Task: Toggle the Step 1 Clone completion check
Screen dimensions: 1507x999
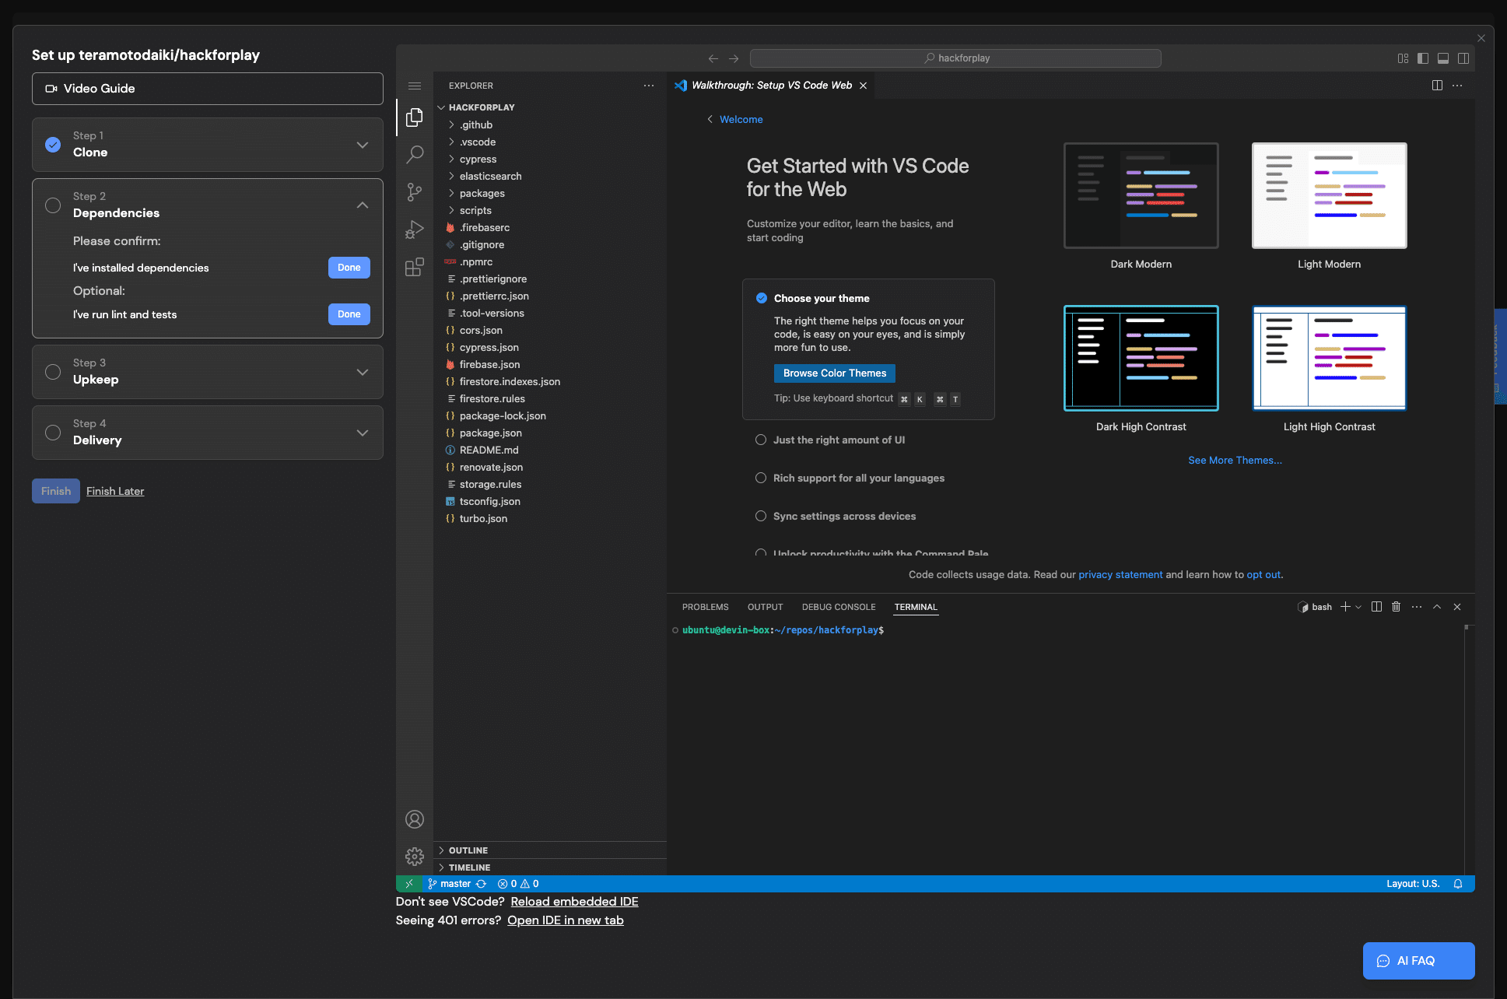Action: pyautogui.click(x=53, y=145)
